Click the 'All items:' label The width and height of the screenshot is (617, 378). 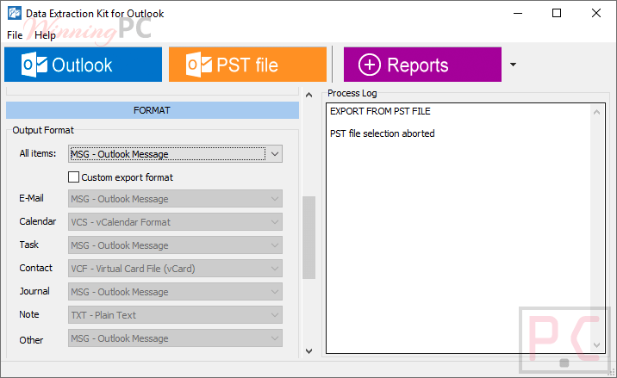click(x=38, y=153)
